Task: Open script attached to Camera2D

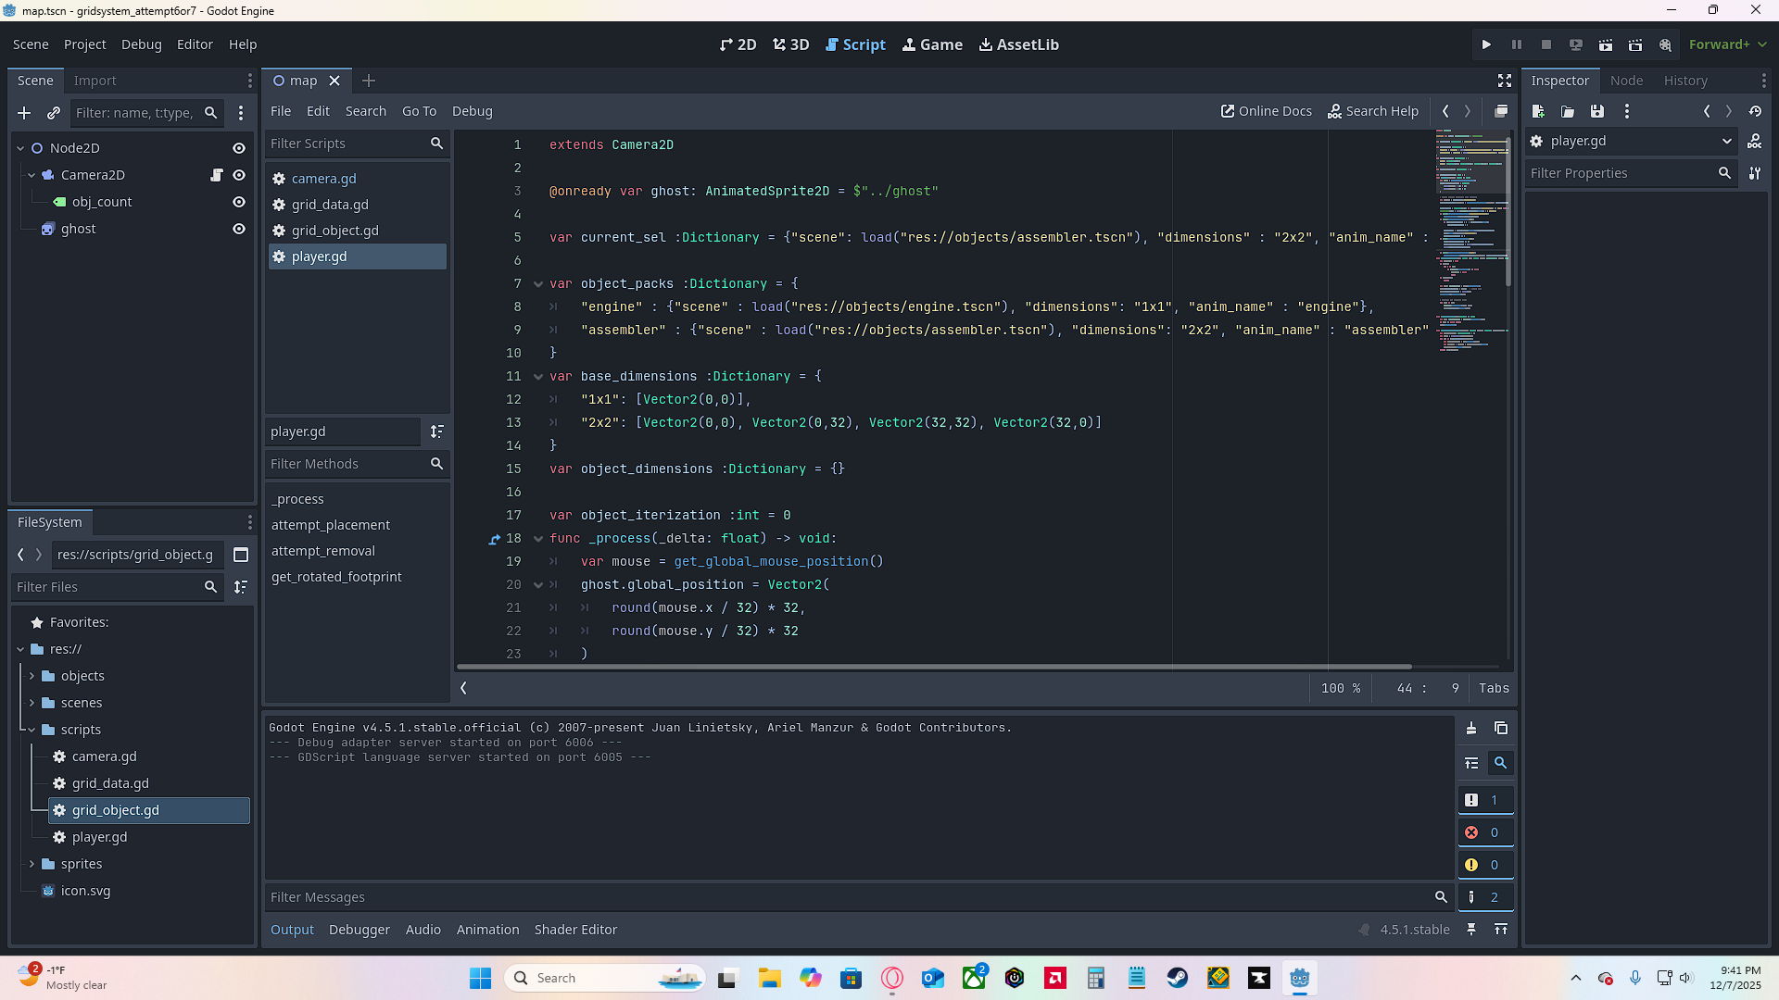Action: coord(217,175)
